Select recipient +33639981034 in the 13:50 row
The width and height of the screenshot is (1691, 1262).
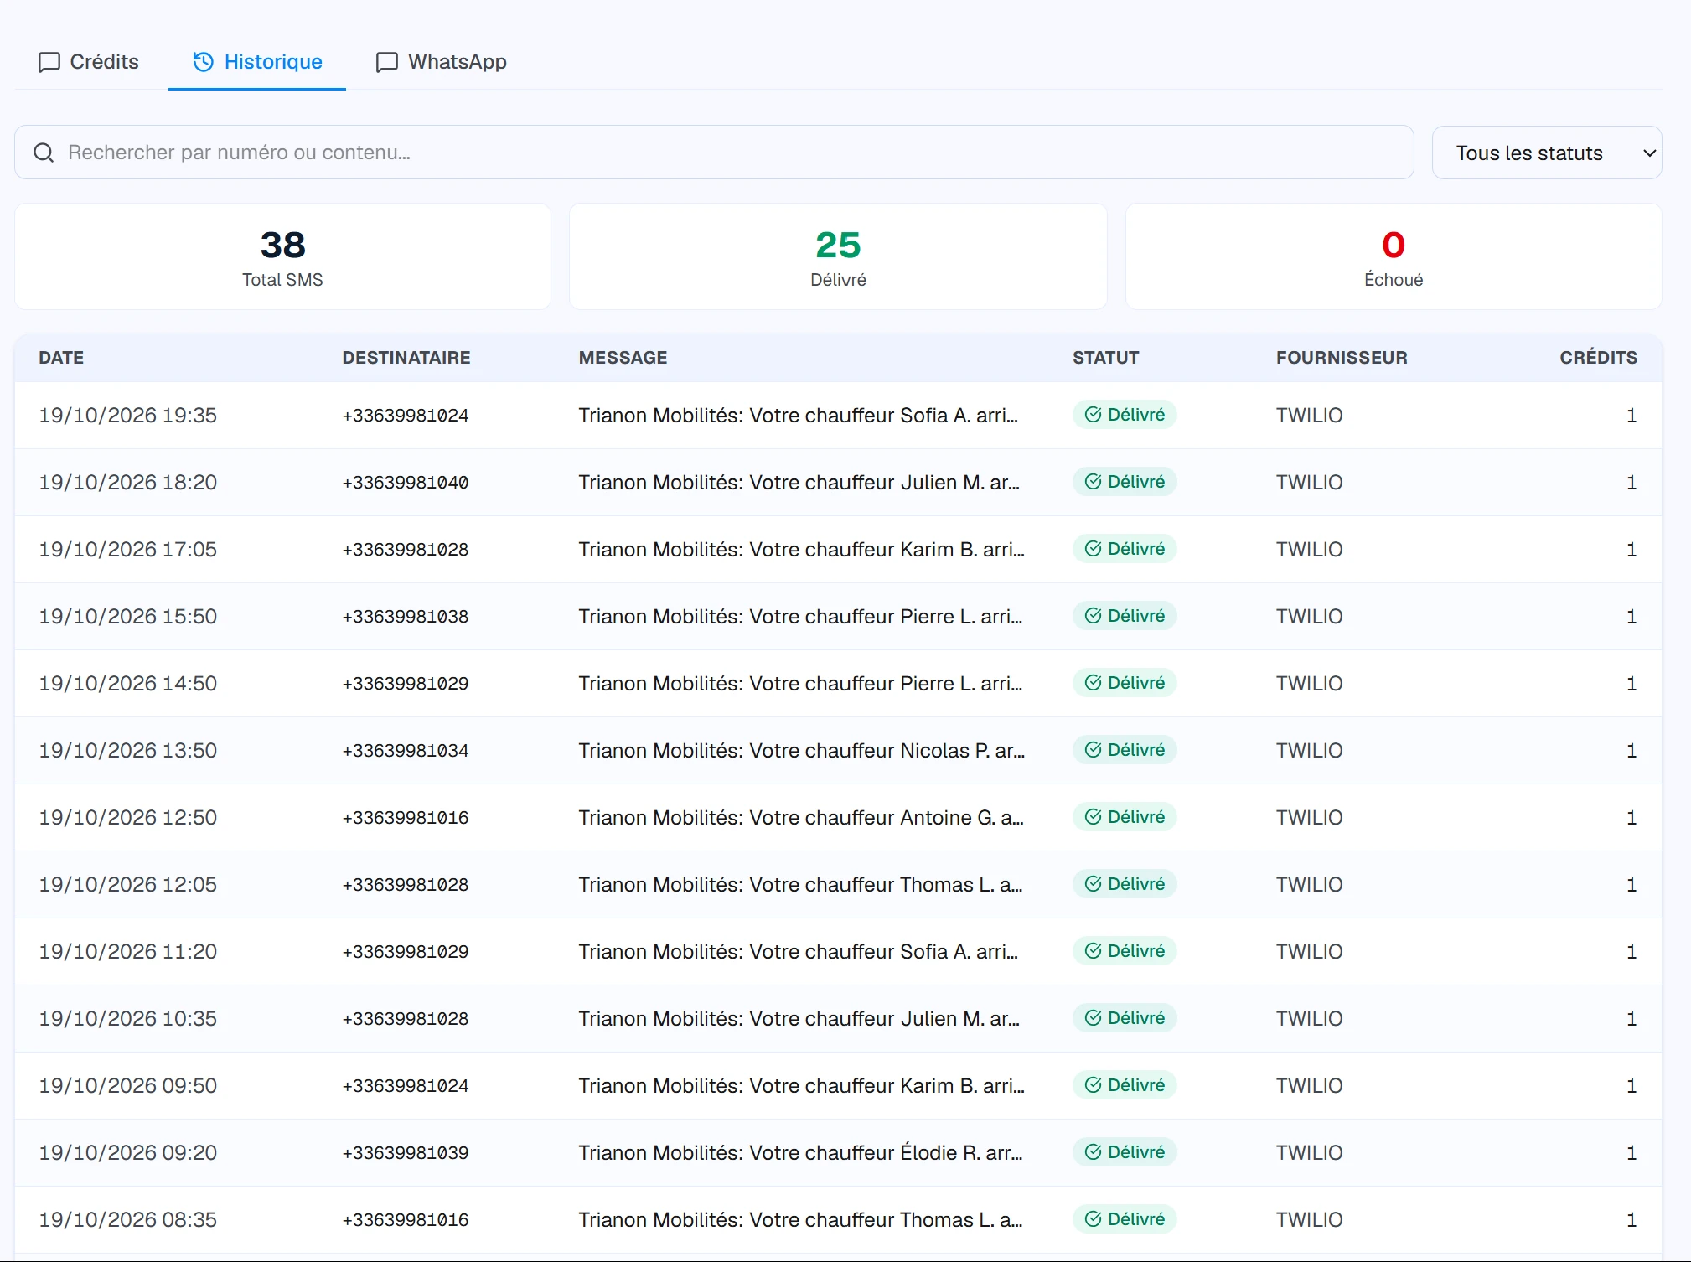[x=406, y=751]
